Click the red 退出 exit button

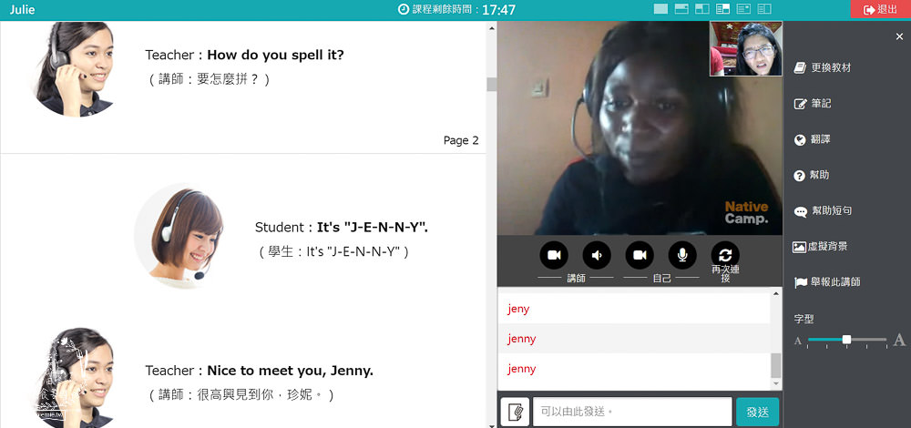point(880,9)
